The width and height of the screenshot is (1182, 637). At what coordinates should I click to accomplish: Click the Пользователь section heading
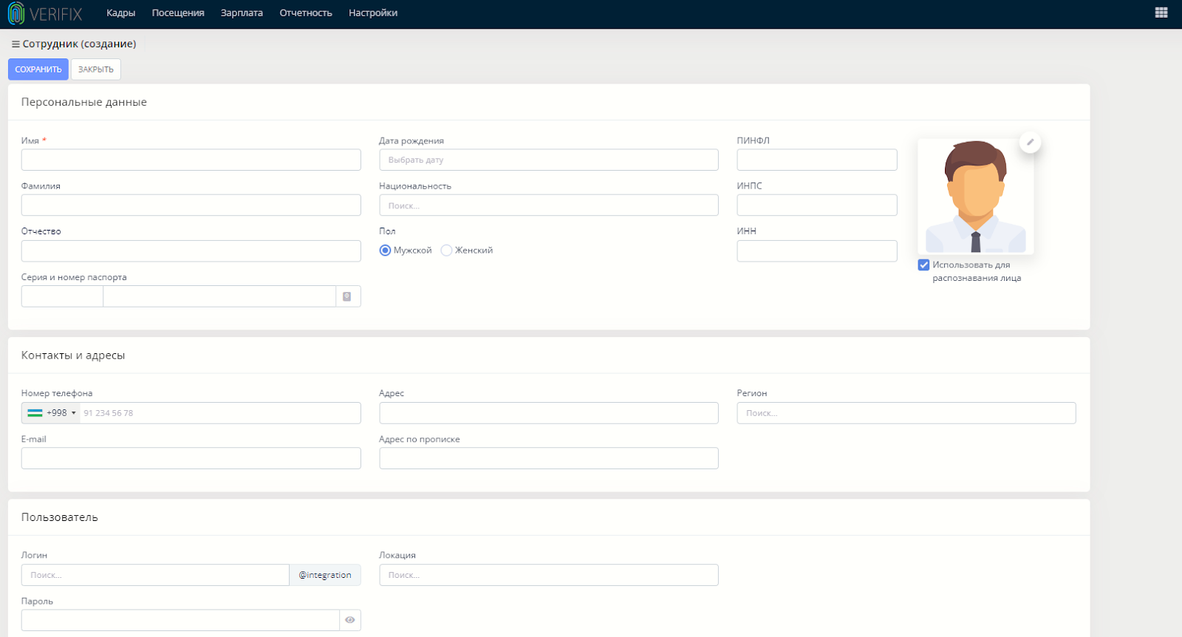pyautogui.click(x=60, y=517)
